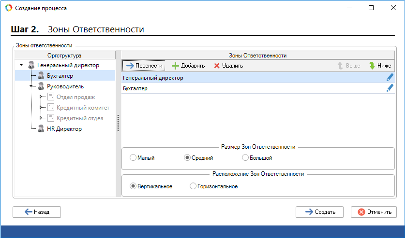Collapse the Руководитель tree node
Image resolution: width=406 pixels, height=239 pixels.
pos(31,86)
